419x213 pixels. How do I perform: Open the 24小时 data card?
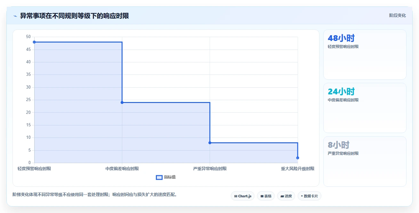click(365, 108)
